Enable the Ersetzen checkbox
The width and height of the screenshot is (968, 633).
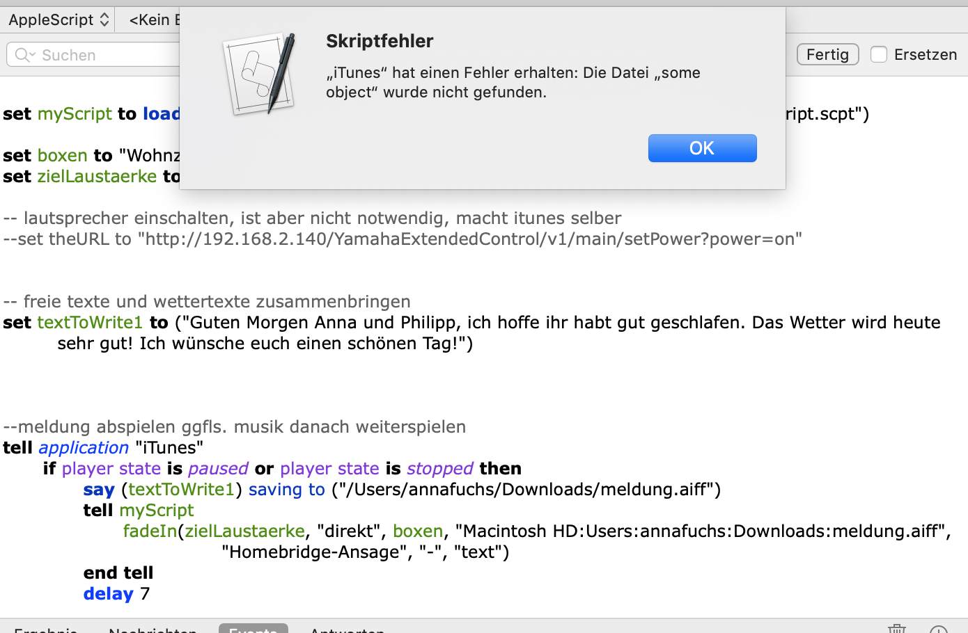(x=879, y=54)
